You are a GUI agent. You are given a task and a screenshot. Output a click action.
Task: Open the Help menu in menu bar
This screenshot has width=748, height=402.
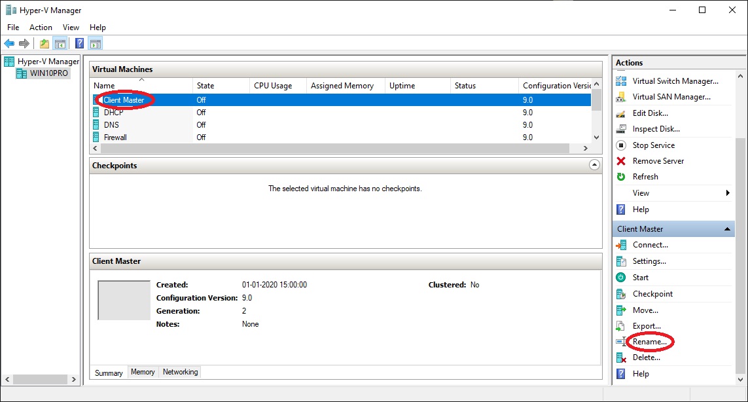click(98, 27)
